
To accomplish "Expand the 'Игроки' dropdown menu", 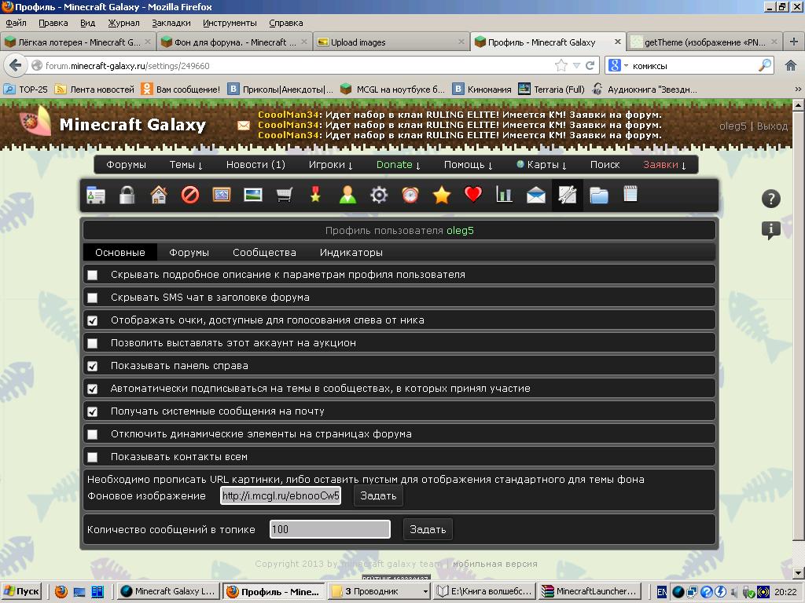I will [331, 165].
